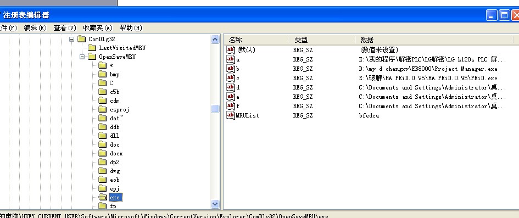Click string icon of value e
Viewport: 519px width, 218px height.
[x=231, y=97]
